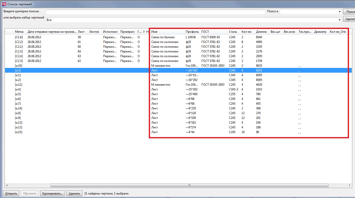This screenshot has width=355, height=198.
Task: Click the 'Вес.шт' column header
Action: coord(275,32)
